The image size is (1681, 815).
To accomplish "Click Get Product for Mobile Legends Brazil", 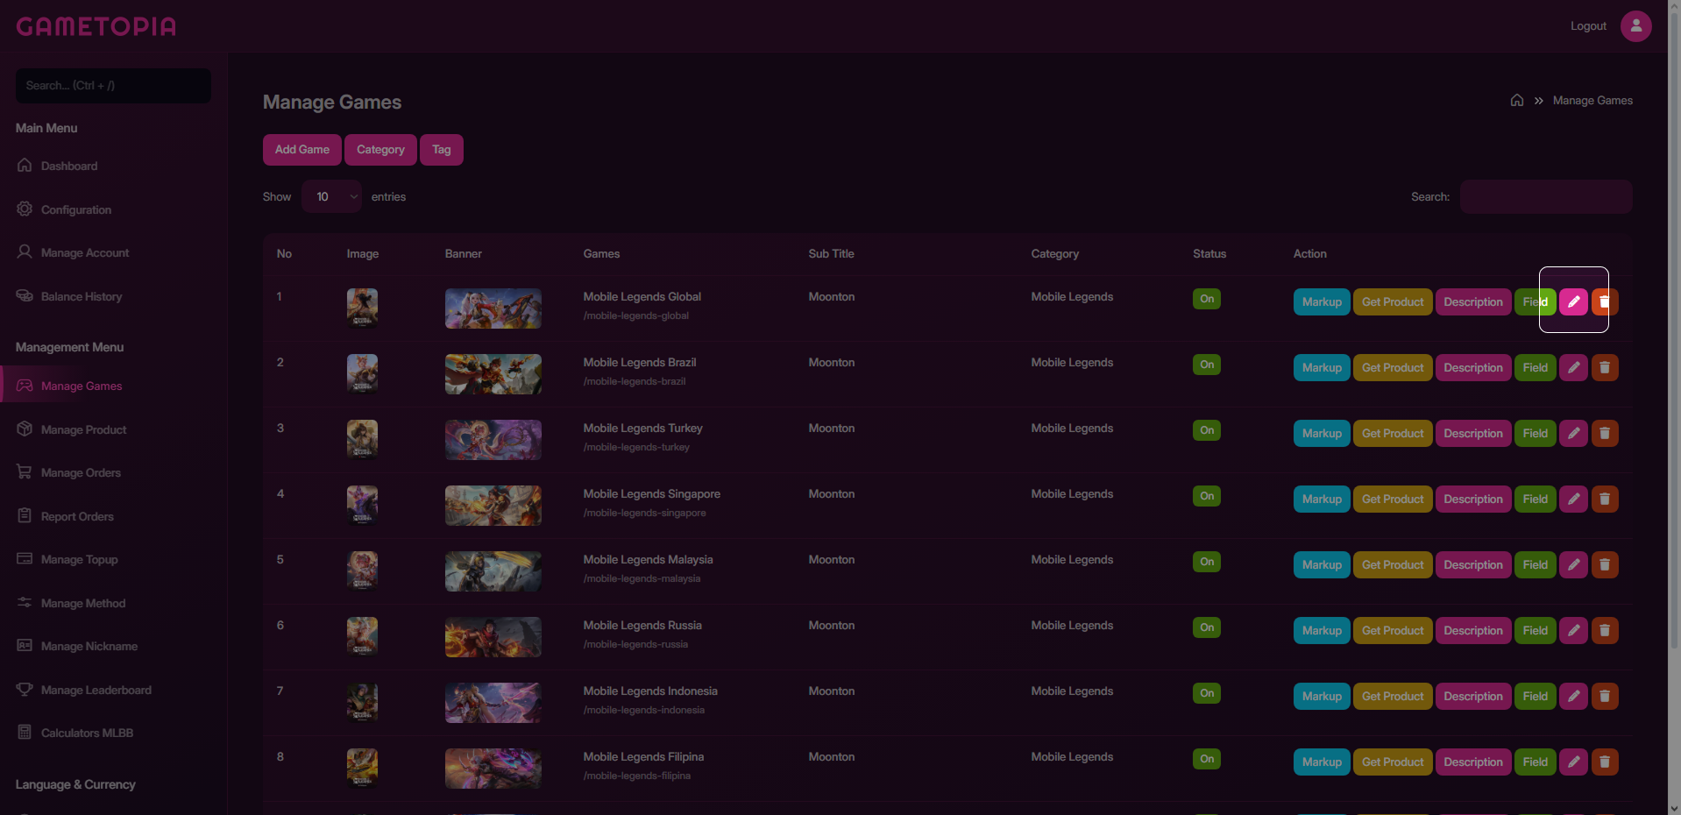I will (1393, 367).
